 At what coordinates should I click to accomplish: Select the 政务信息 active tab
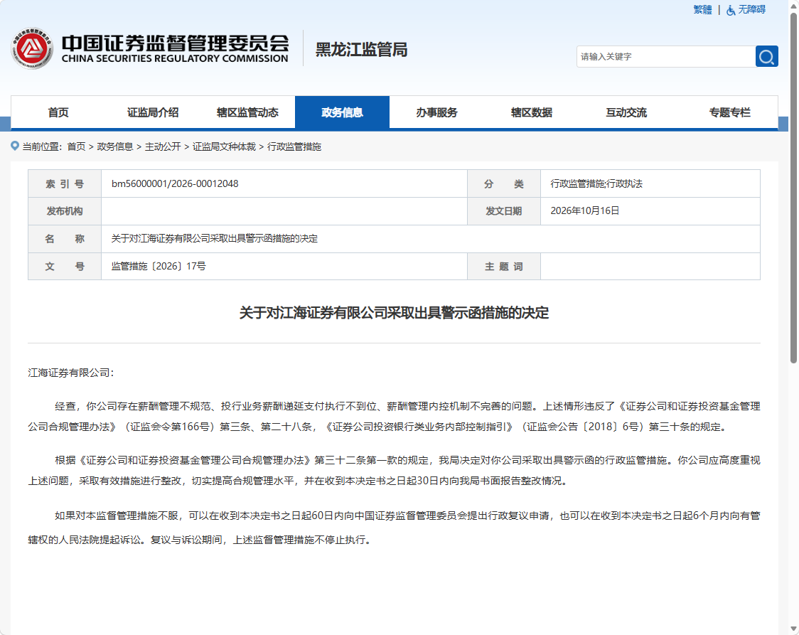(342, 112)
